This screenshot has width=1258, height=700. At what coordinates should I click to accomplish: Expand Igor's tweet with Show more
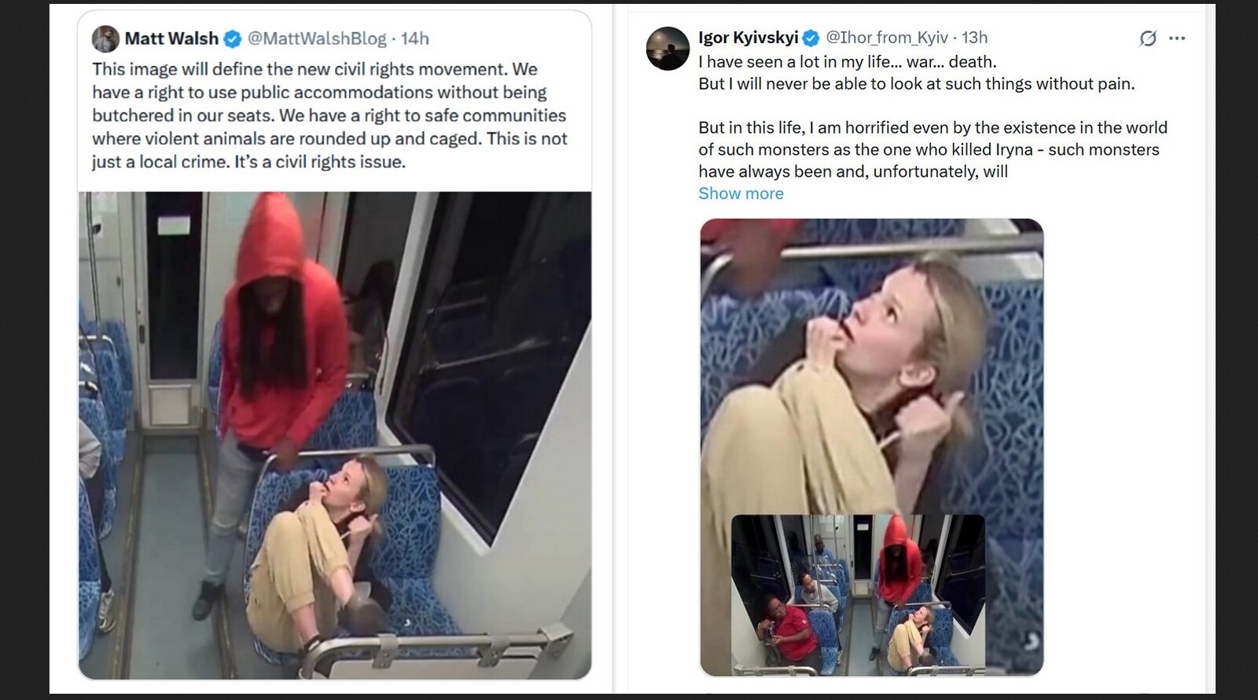coord(741,193)
